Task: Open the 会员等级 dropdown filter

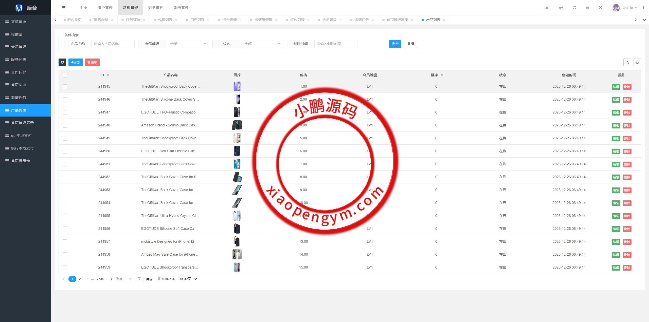Action: [x=187, y=44]
